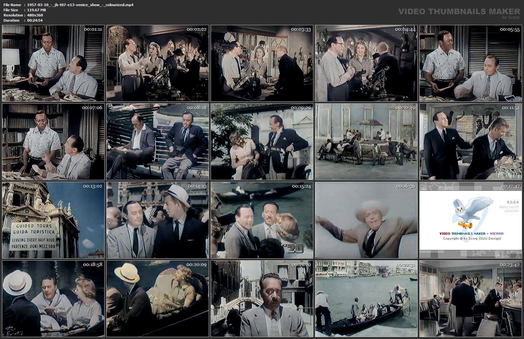Click the 5.0.0.4 version number

pyautogui.click(x=513, y=202)
